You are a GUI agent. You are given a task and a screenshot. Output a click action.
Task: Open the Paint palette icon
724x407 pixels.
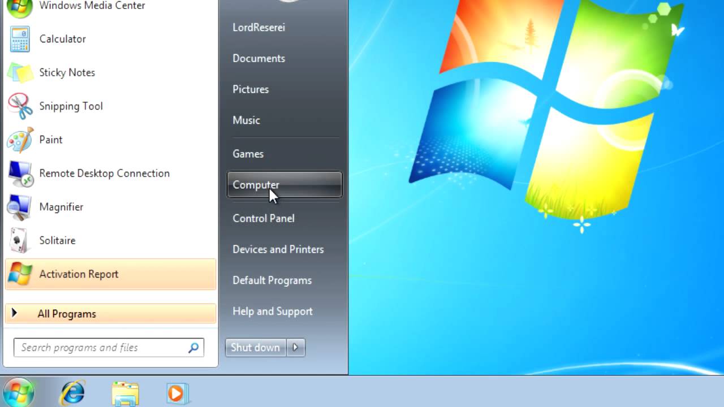tap(20, 140)
